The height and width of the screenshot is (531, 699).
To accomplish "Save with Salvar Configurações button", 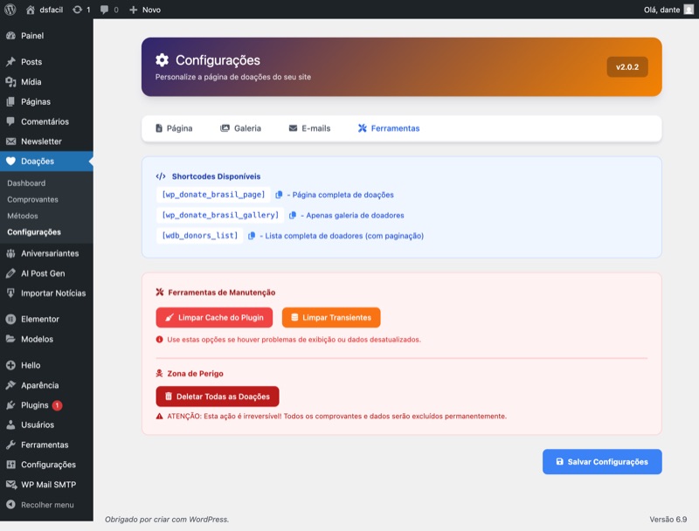I will (x=601, y=462).
